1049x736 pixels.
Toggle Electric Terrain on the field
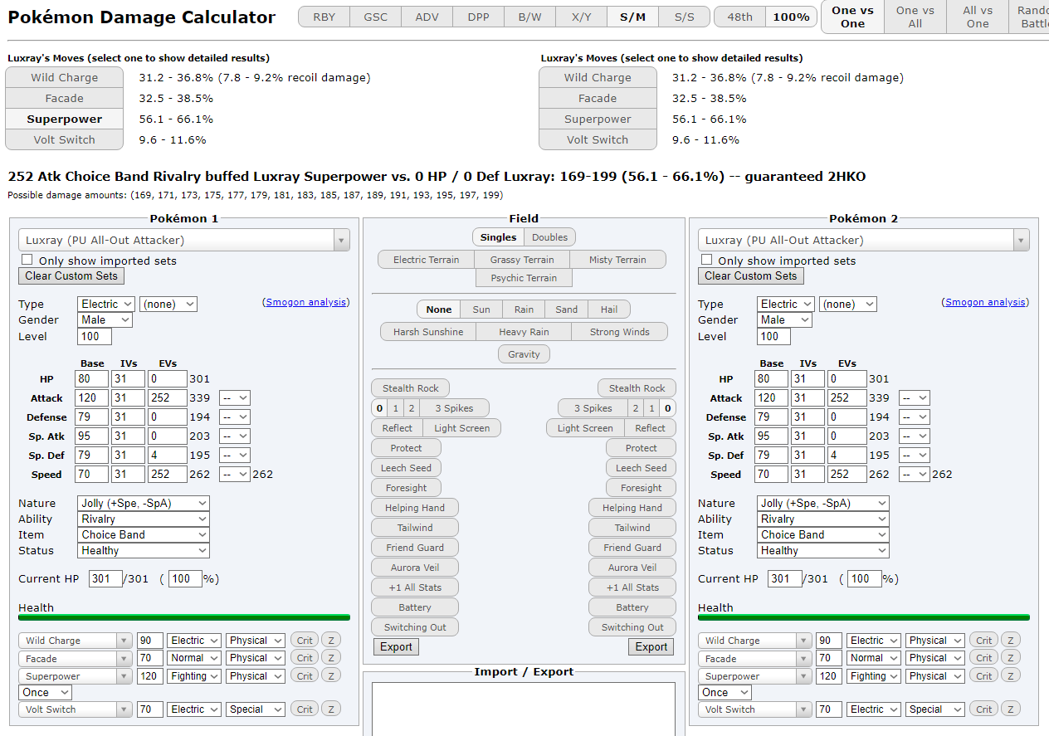coord(427,260)
